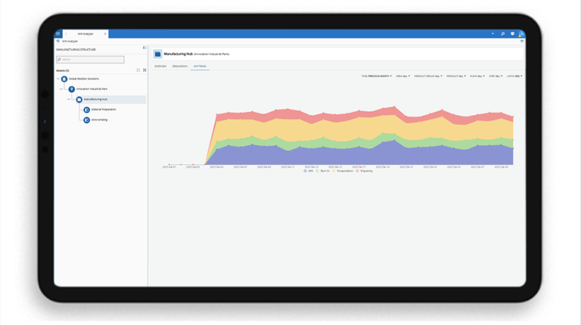581x325 pixels.
Task: Open the Product Group filter dropdown
Action: [x=428, y=76]
